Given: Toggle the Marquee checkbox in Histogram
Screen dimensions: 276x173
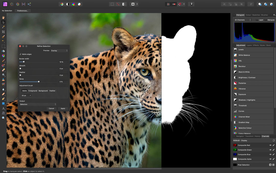Looking at the screenshot, I should coord(266,20).
